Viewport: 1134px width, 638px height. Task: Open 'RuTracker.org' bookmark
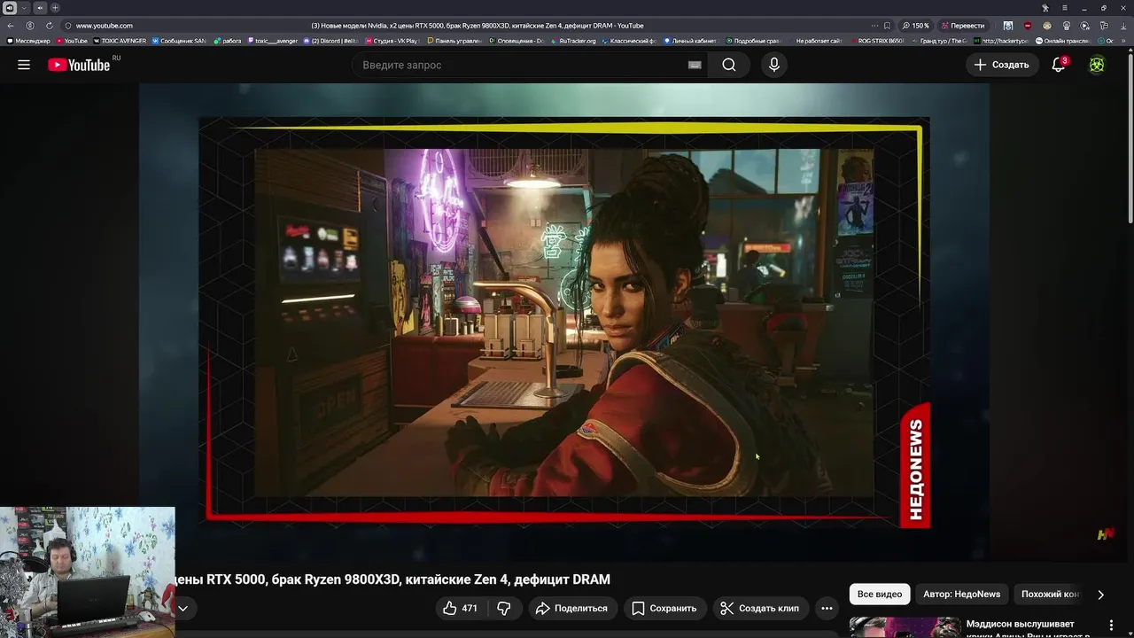[573, 41]
